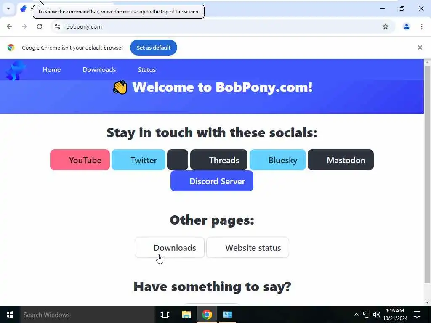Expand the tab search dropdown arrow

click(x=8, y=8)
